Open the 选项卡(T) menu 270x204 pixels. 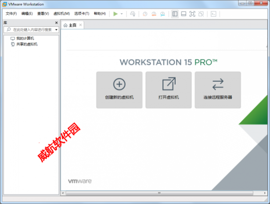click(82, 14)
